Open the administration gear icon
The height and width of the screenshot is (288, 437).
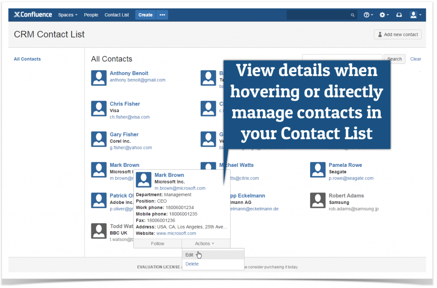pos(382,15)
